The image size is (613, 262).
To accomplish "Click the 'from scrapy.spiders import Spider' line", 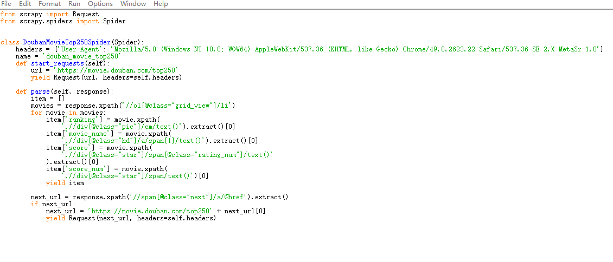I will coord(63,21).
